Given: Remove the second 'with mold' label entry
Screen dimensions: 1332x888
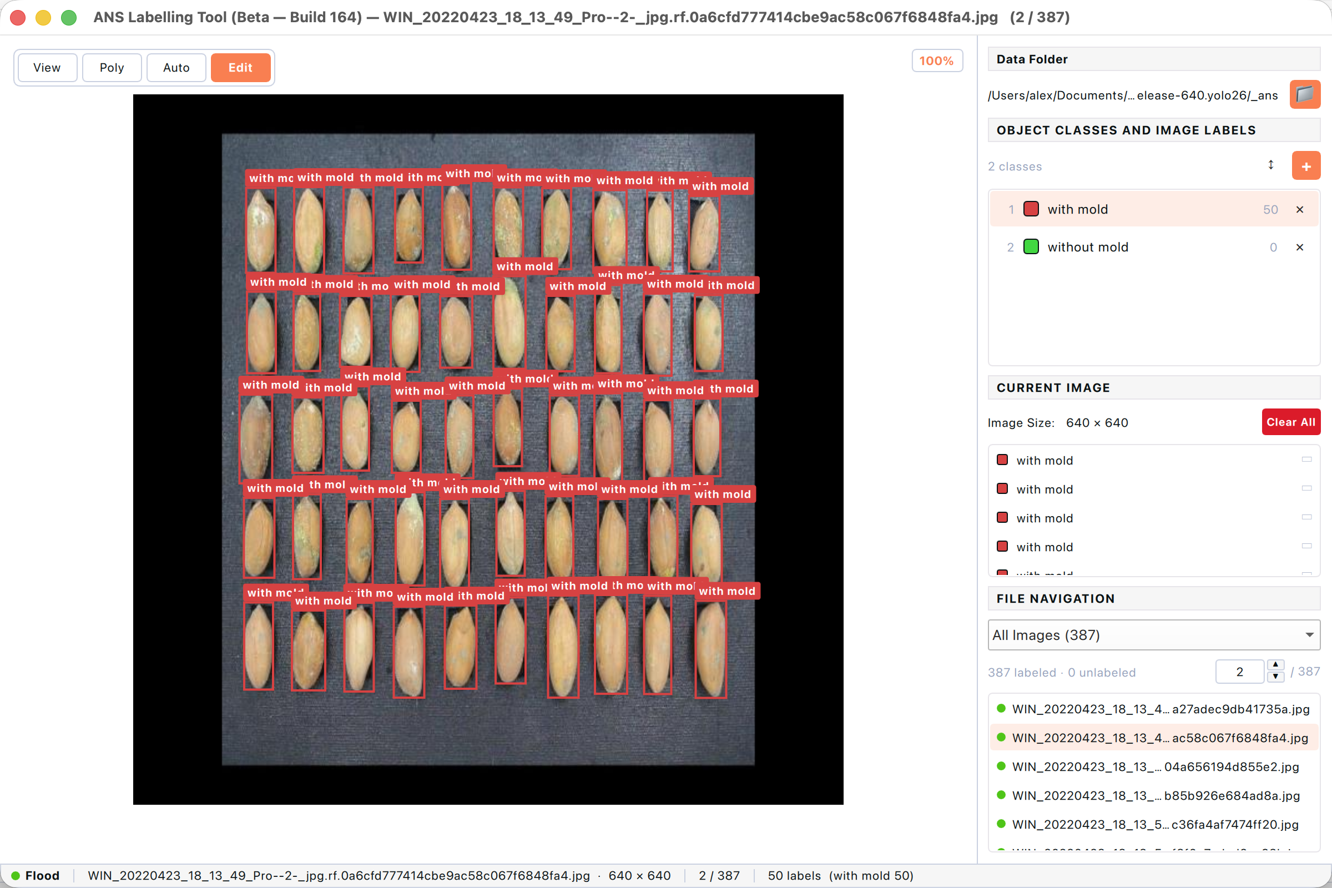Looking at the screenshot, I should (x=1306, y=488).
